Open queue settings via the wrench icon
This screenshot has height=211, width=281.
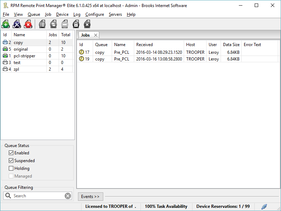pos(17,24)
